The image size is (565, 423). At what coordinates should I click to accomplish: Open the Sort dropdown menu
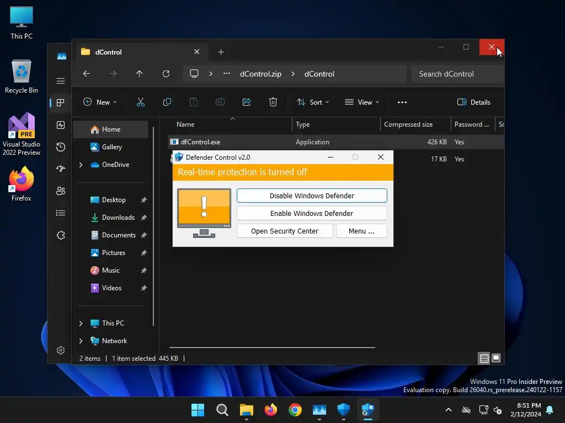[x=312, y=102]
